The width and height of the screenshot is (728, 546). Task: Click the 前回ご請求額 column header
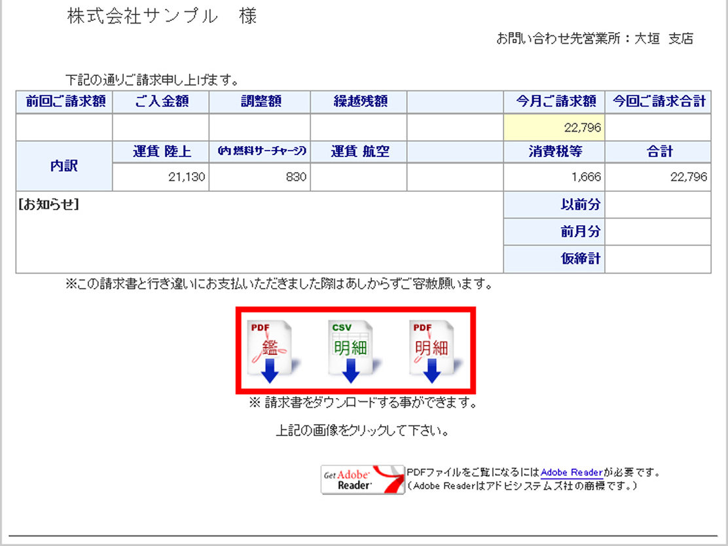point(65,101)
